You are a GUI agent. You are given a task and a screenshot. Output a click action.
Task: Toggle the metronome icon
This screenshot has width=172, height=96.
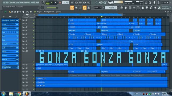[72, 2]
